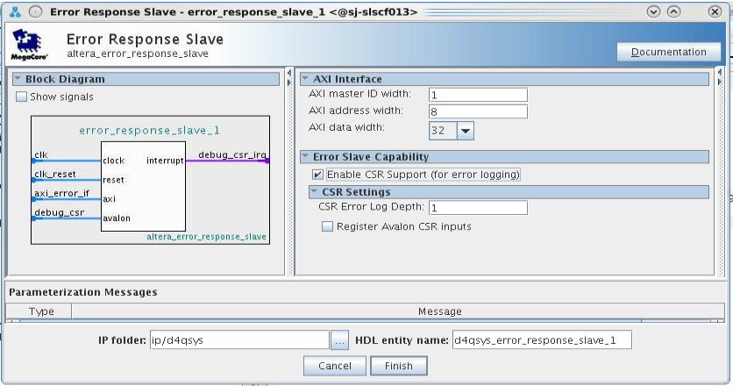Collapse the CSR Settings section
The image size is (733, 386).
(x=314, y=191)
